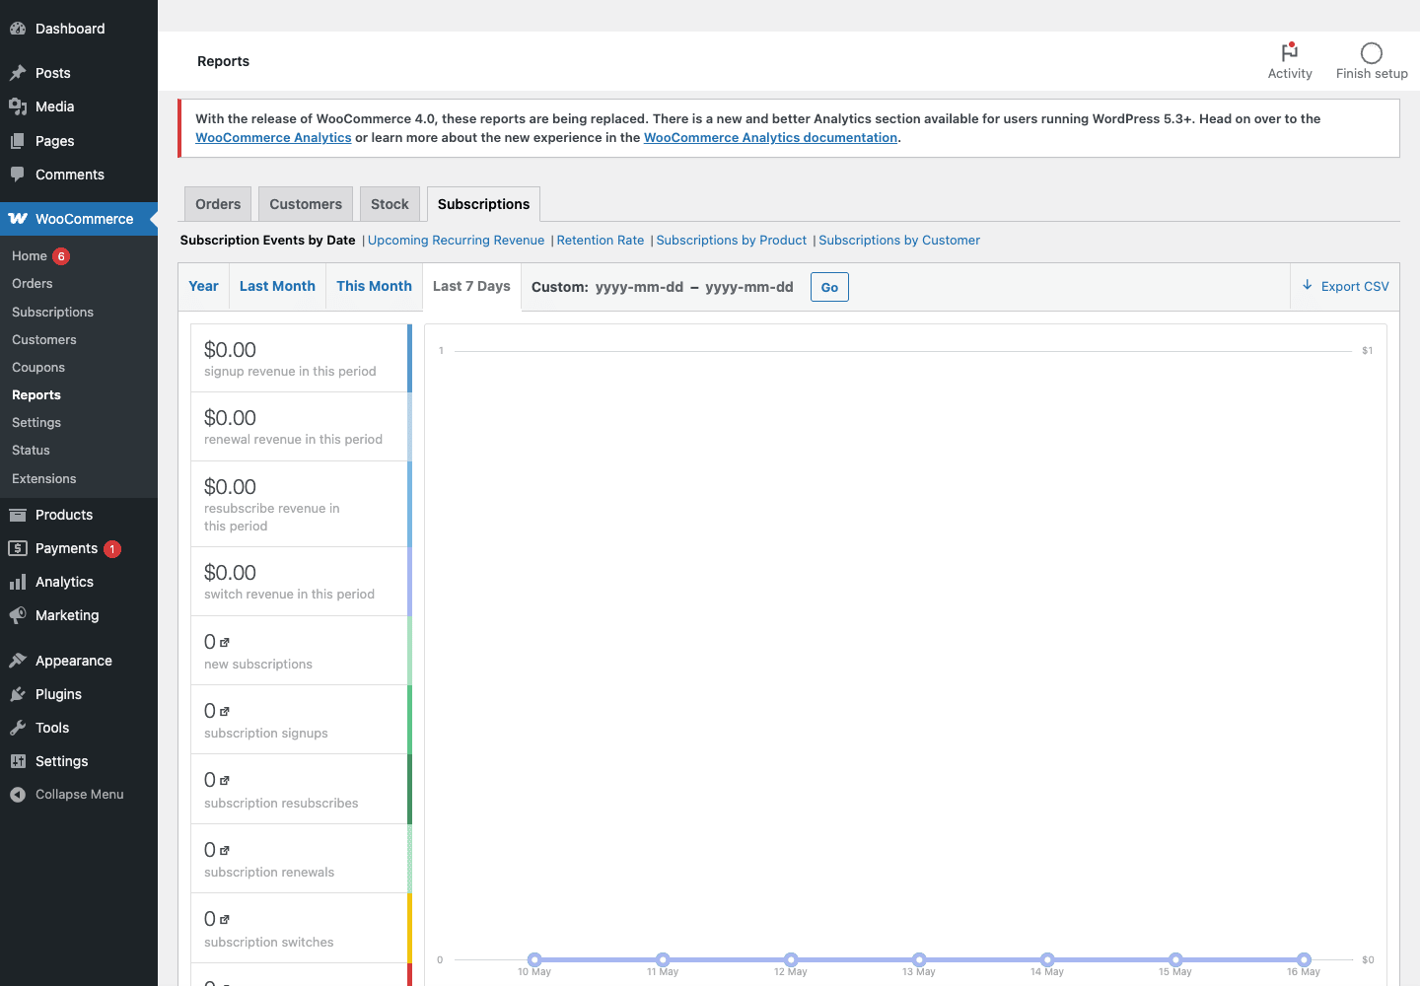Open WooCommerce Settings submenu item
Screen dimensions: 1420x986
(x=36, y=423)
